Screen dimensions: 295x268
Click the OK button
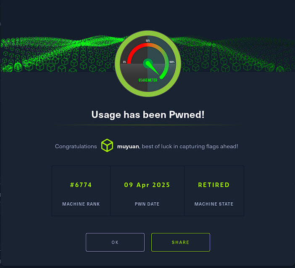pos(115,242)
